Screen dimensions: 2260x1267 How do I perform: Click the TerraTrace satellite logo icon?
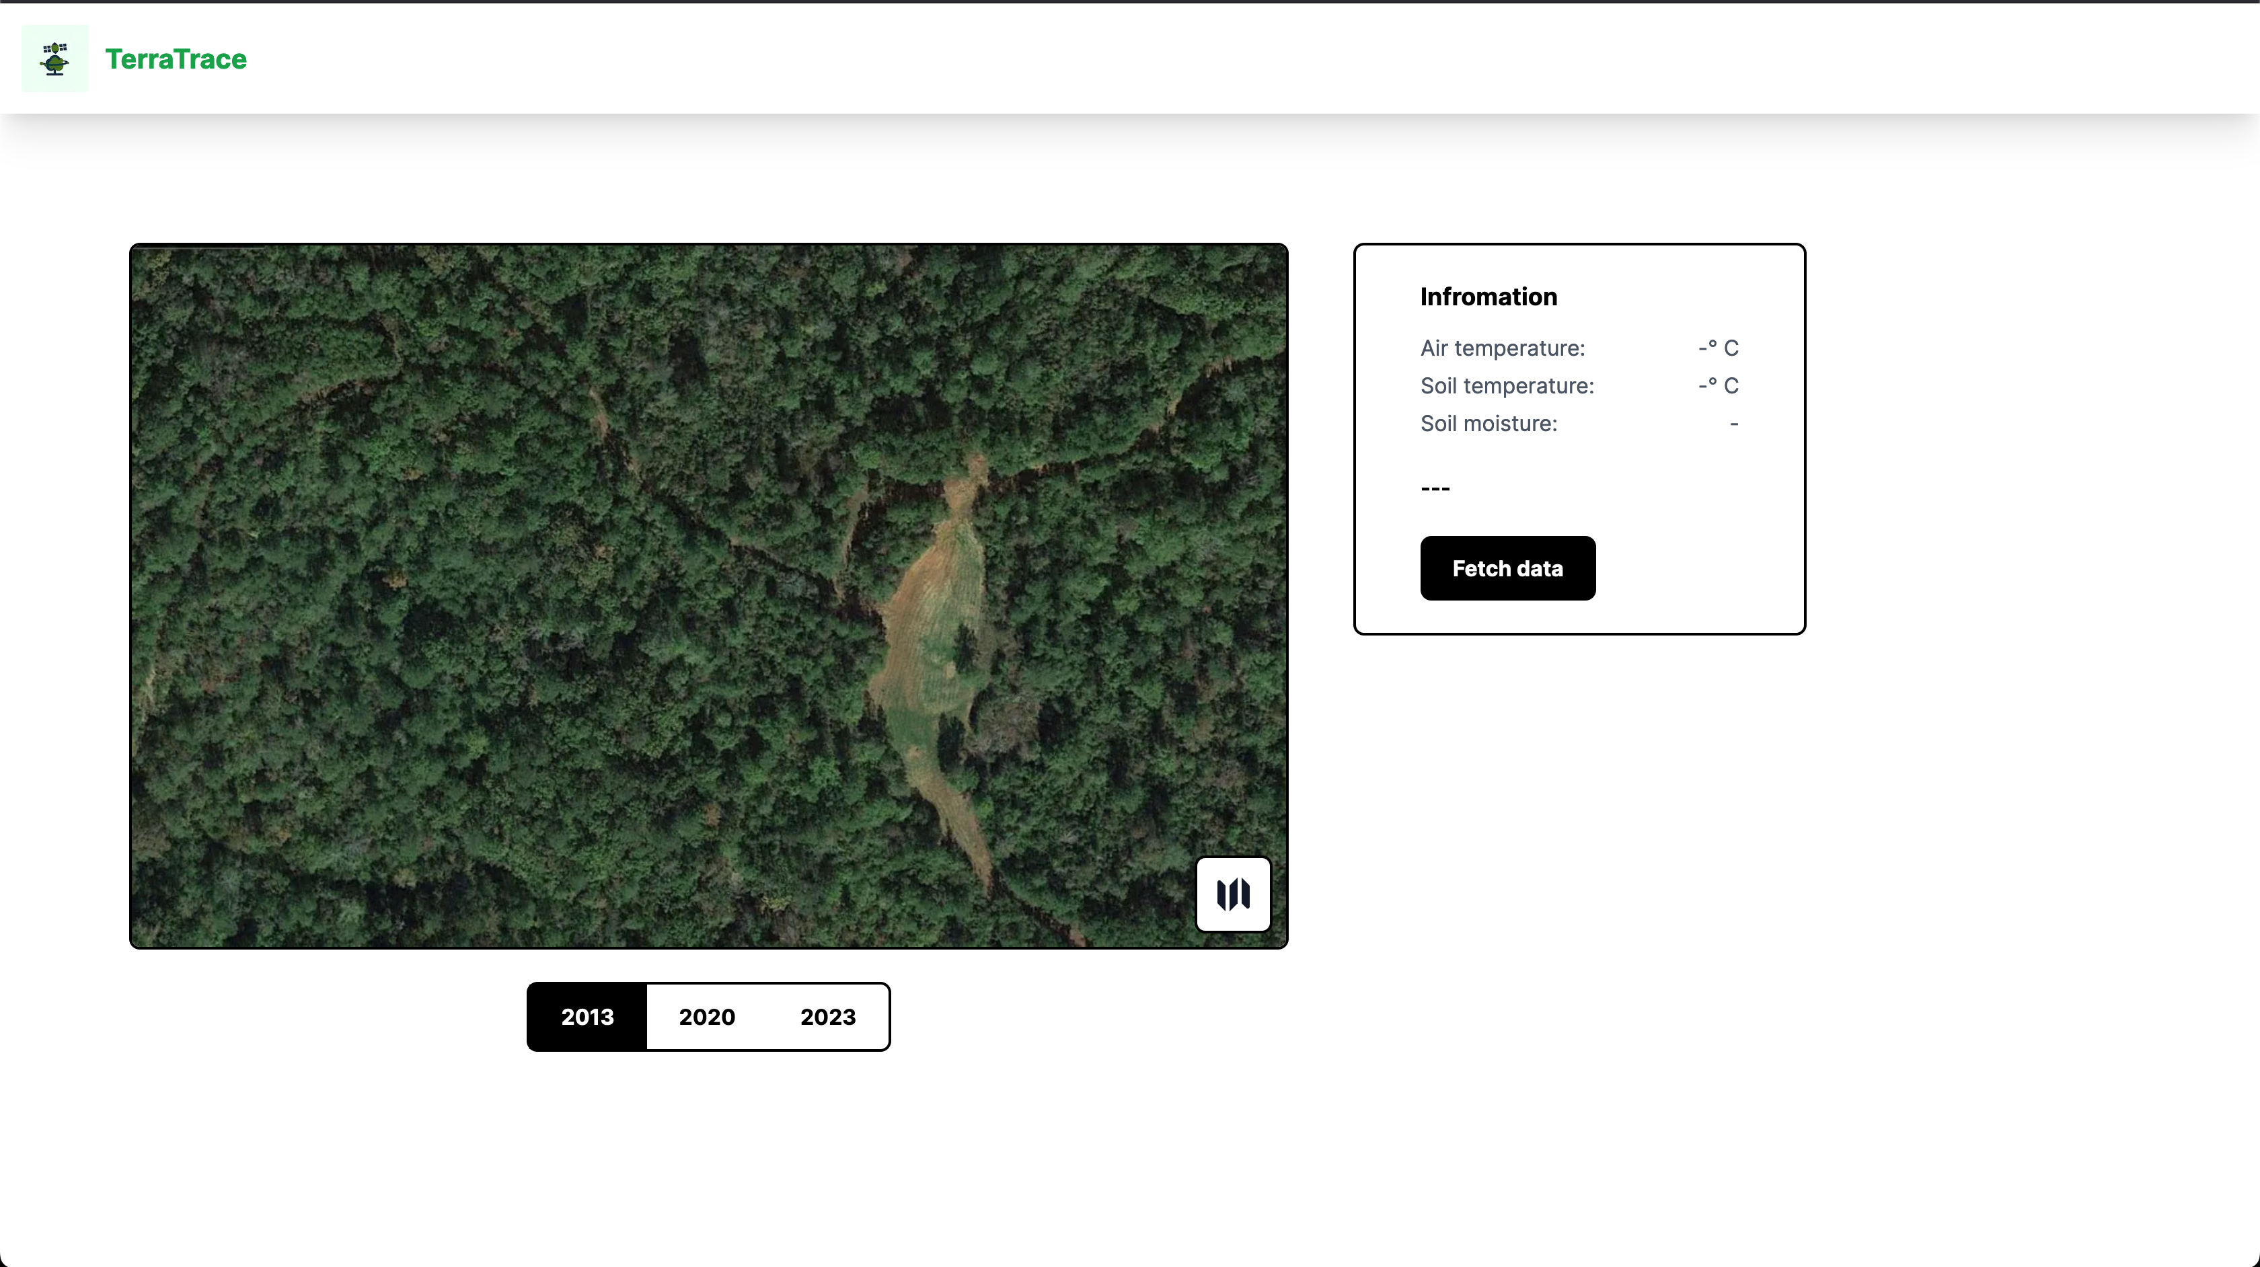[54, 59]
